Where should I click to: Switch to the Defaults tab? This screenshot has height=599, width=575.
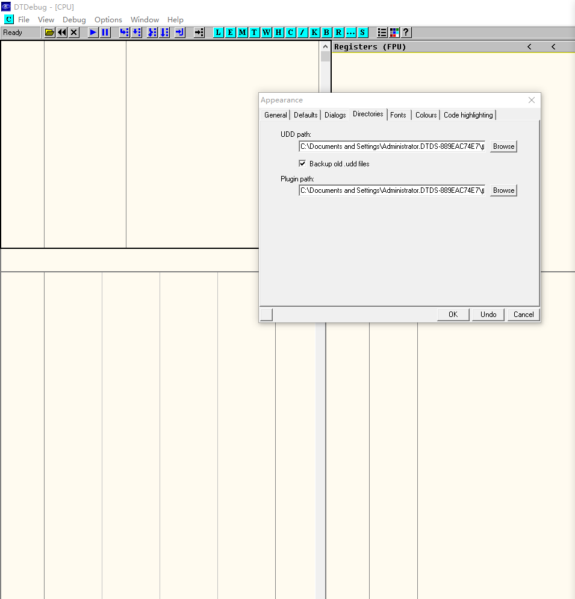pyautogui.click(x=305, y=115)
